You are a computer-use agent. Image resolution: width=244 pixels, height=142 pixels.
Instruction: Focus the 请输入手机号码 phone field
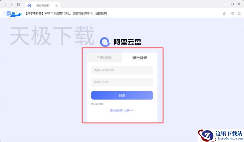[x=122, y=70]
